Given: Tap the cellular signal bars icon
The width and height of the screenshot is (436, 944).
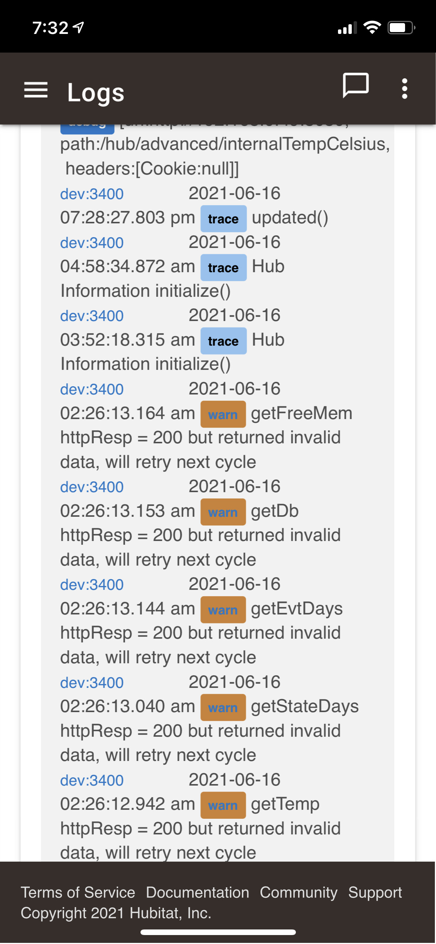Looking at the screenshot, I should (347, 28).
